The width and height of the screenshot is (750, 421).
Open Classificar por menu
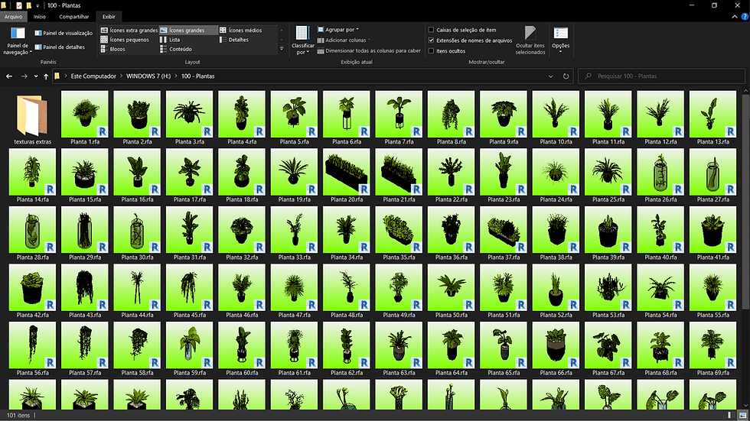303,40
